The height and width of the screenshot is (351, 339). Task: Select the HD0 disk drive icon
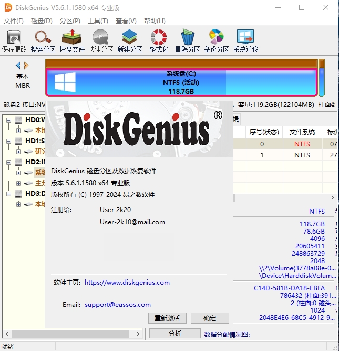coord(18,120)
